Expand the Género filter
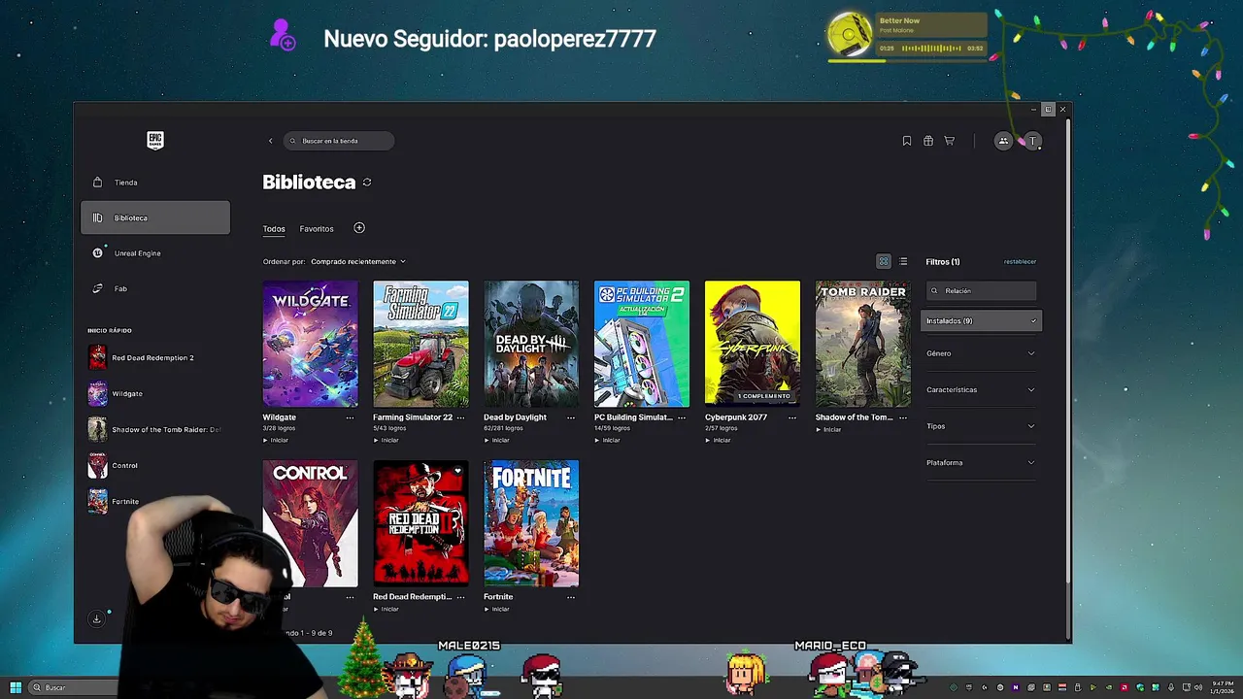The image size is (1243, 699). pyautogui.click(x=981, y=353)
